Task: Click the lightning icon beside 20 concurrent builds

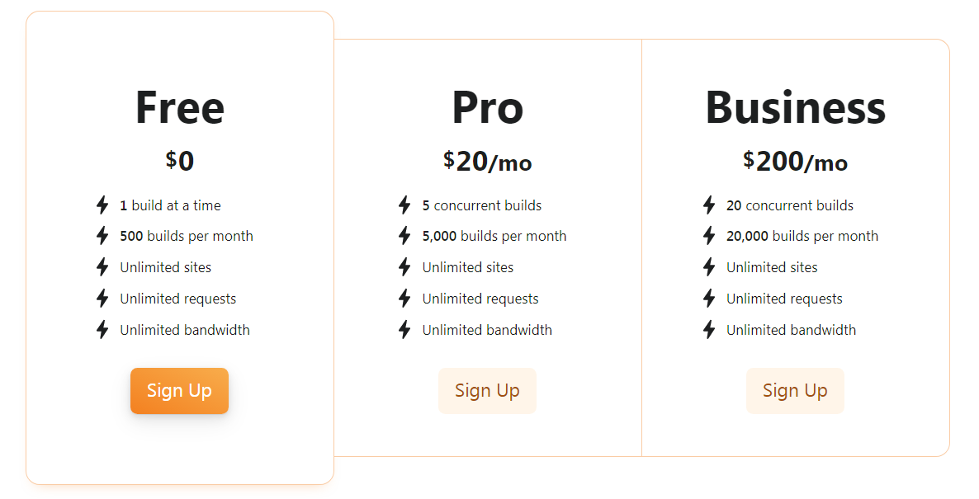Action: 709,205
